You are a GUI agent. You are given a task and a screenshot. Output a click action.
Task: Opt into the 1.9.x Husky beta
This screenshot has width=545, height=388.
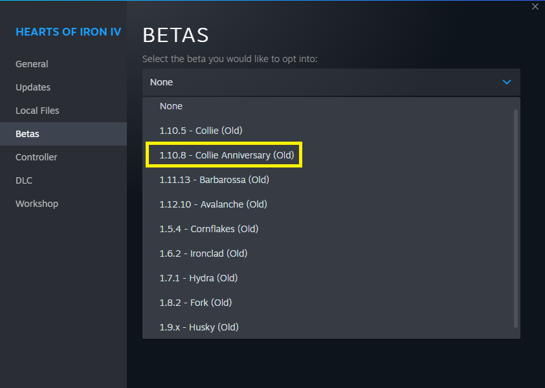197,327
